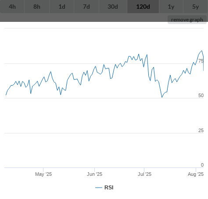Screen dimensions: 208x199
Task: Choose the 1d range tab
Action: (62, 7)
